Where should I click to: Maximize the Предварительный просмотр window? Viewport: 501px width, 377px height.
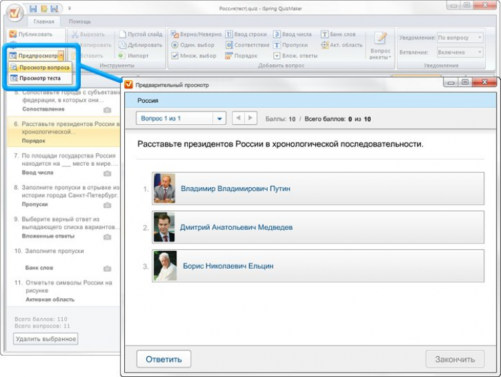point(465,82)
